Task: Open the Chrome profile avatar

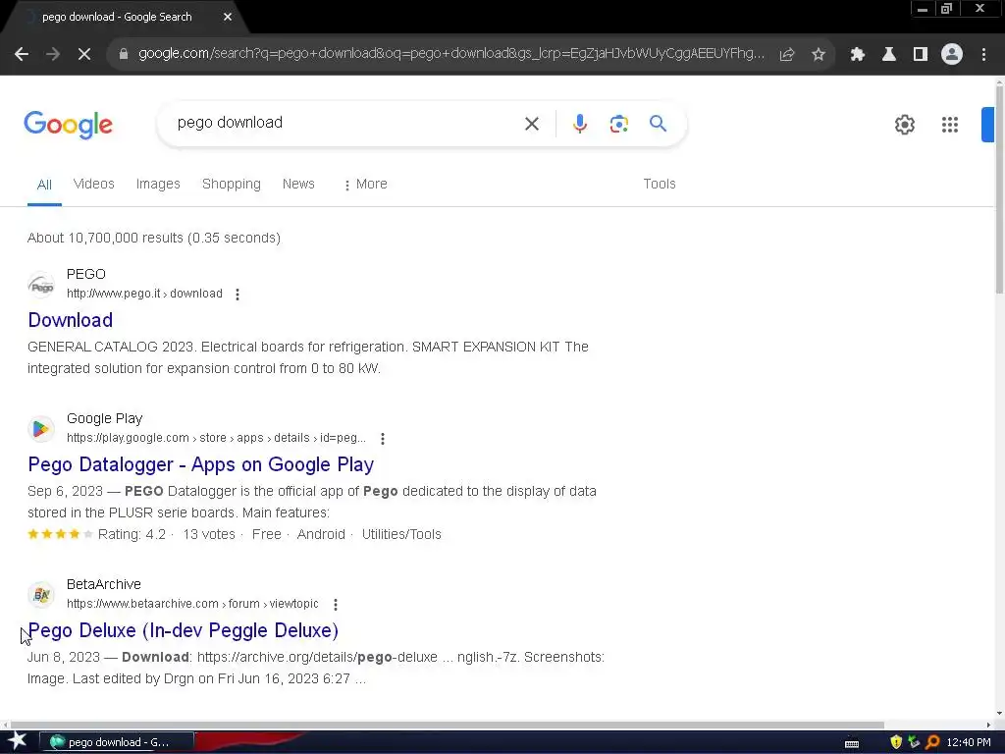Action: tap(952, 55)
